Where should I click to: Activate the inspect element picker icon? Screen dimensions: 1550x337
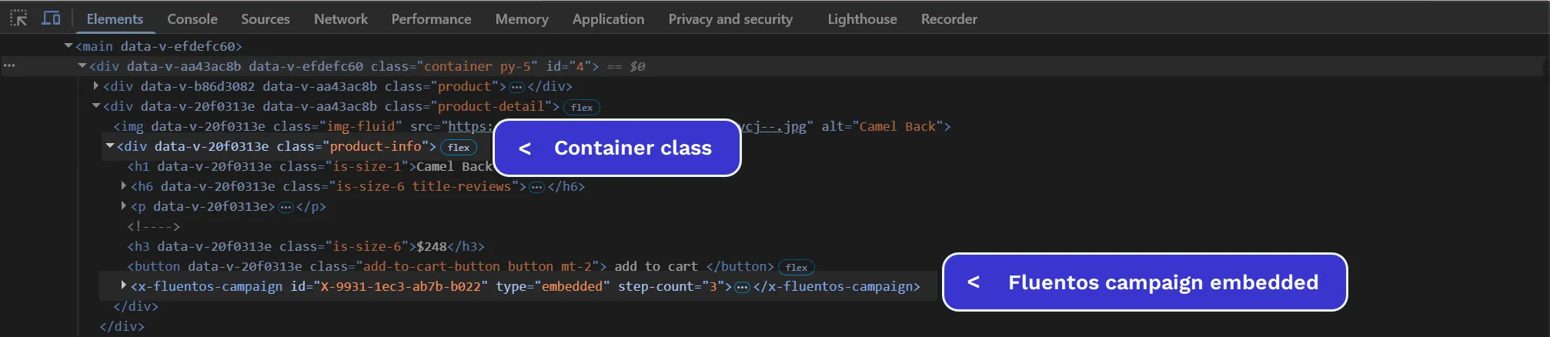[x=18, y=18]
